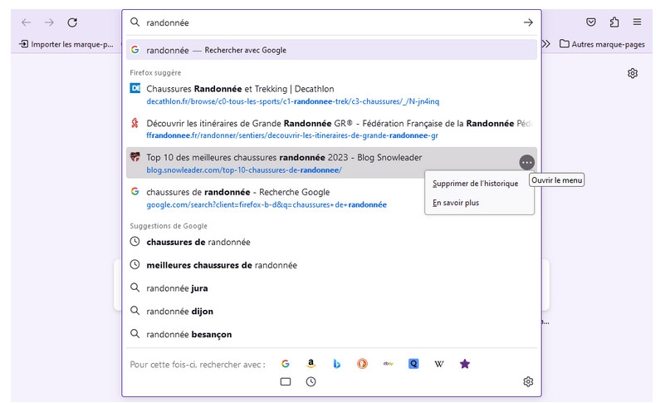Open search settings gear in dropdown
The image size is (670, 403).
point(528,381)
